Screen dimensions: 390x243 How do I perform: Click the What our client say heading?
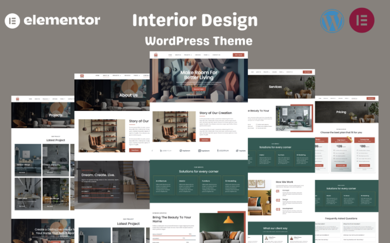coord(275,228)
